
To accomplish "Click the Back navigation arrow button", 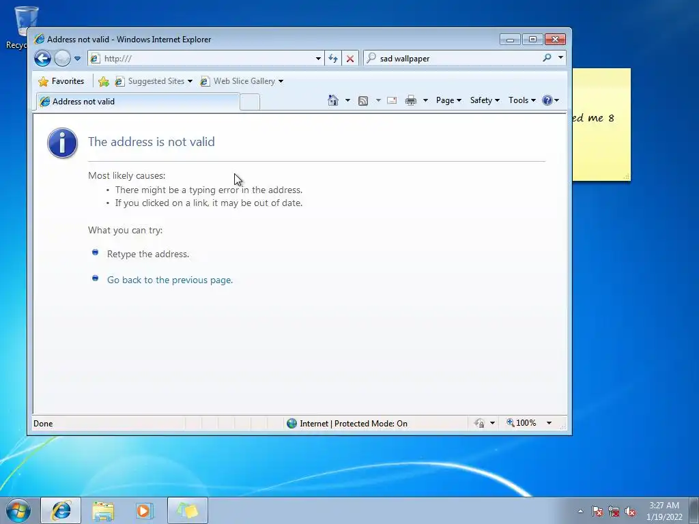I will point(42,59).
